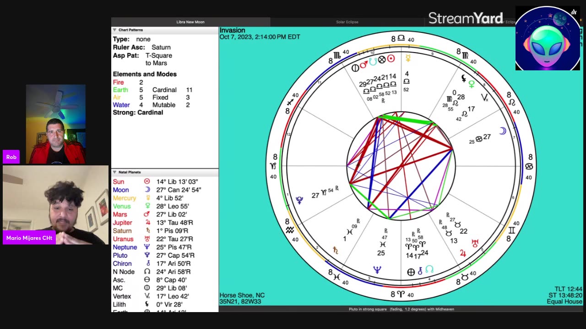
Task: Click the MC row value "29° Lib 08'"
Action: 172,288
